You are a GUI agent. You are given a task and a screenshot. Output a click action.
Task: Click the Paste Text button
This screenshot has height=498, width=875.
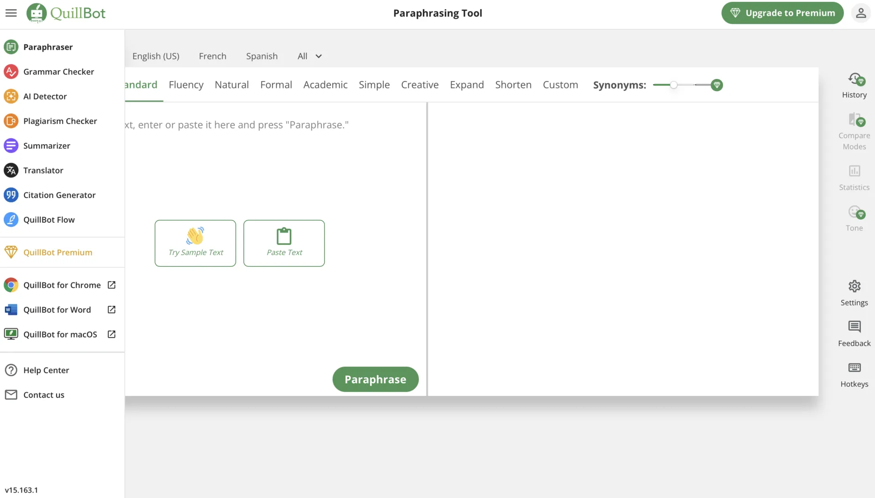click(x=284, y=243)
